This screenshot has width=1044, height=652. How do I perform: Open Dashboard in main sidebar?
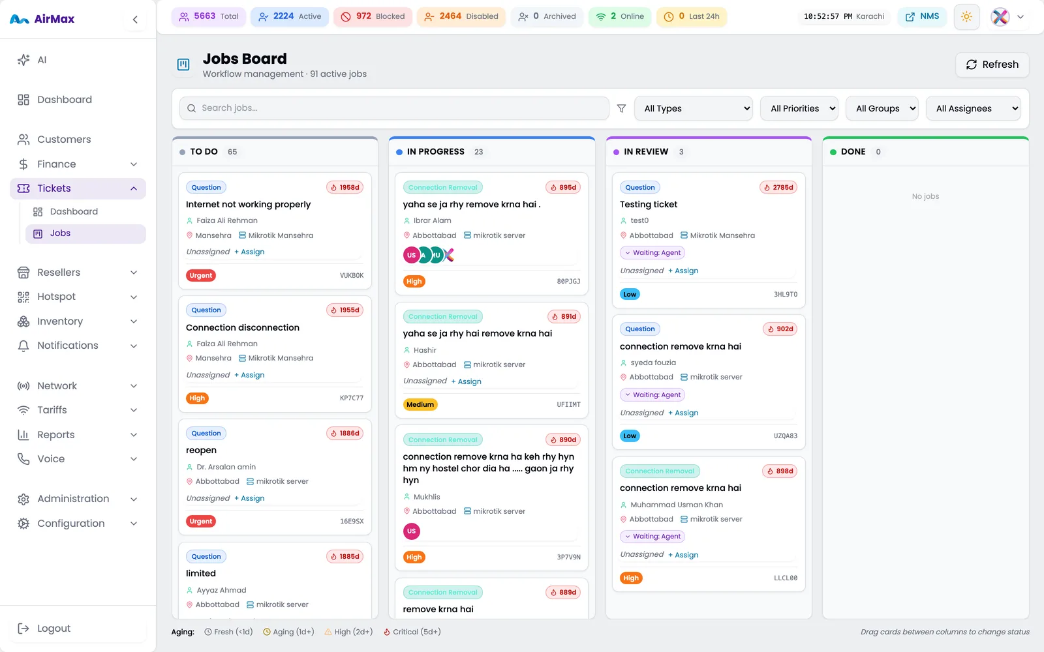pos(78,100)
